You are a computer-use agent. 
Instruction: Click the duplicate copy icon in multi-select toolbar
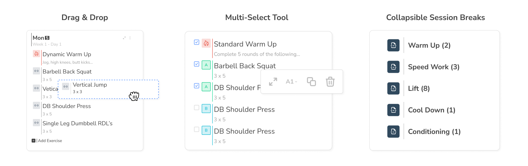311,82
